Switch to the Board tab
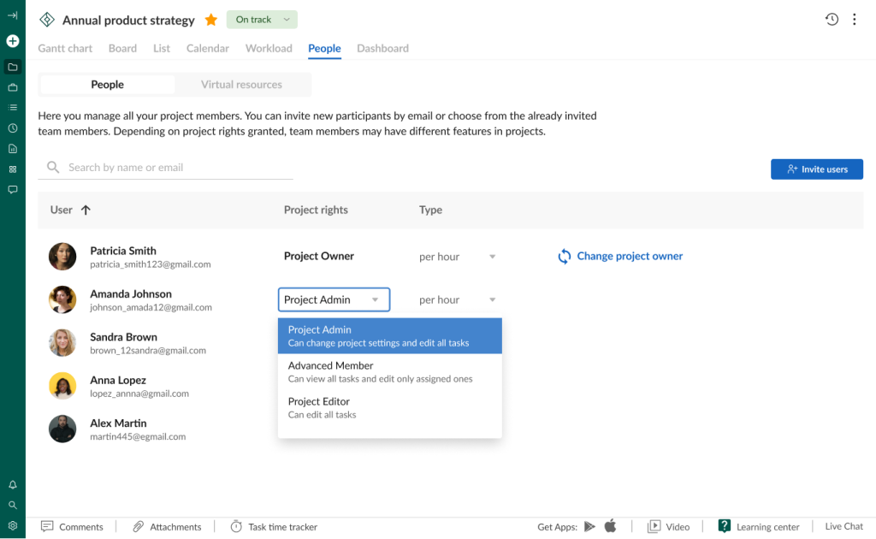The width and height of the screenshot is (876, 539). [122, 49]
